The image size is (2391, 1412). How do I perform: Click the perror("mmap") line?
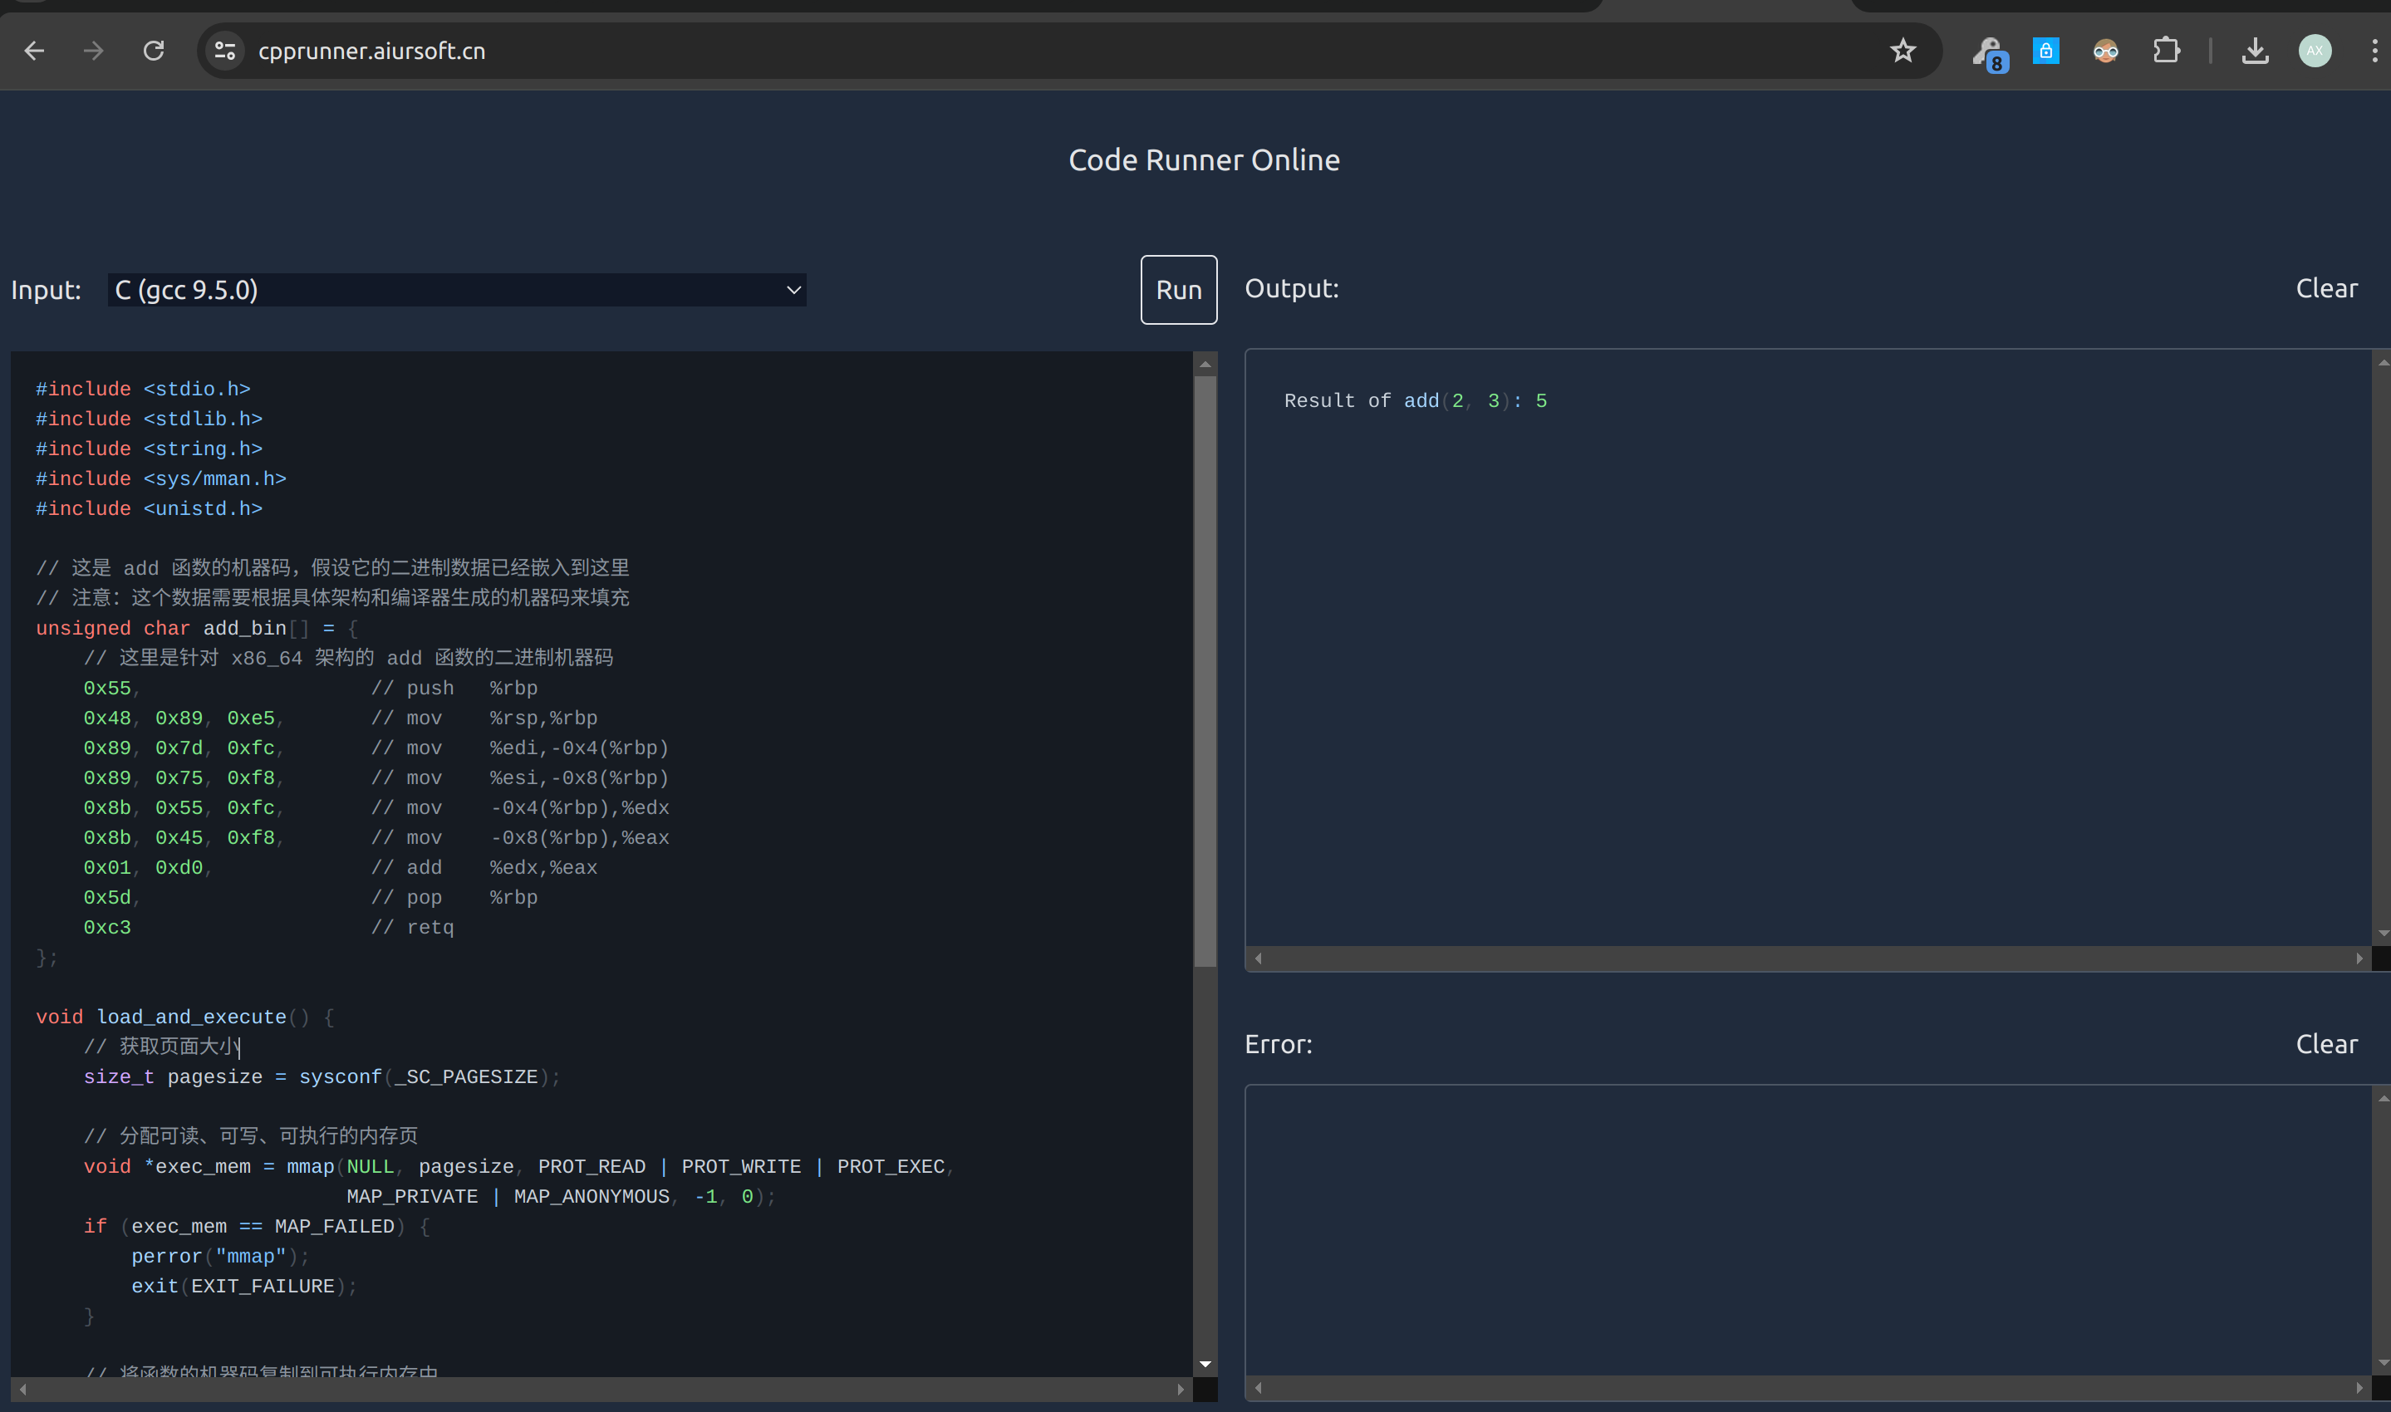pos(220,1256)
